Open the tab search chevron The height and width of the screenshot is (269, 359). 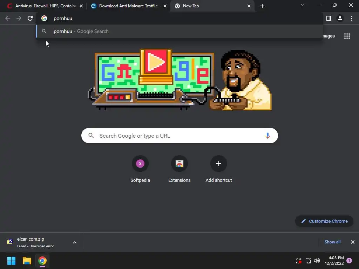(303, 5)
